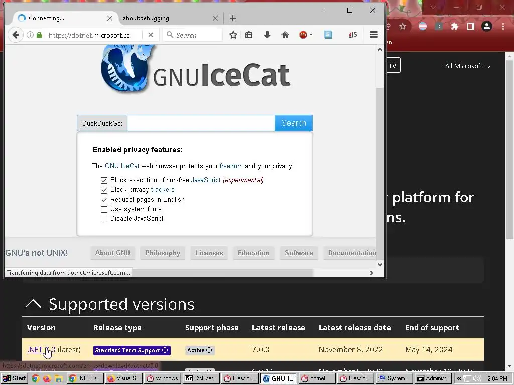
Task: Open Chrome three-dot menu
Action: (503, 26)
